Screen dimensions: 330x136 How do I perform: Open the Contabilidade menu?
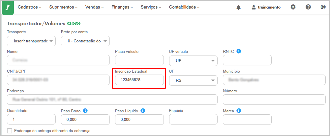184,7
